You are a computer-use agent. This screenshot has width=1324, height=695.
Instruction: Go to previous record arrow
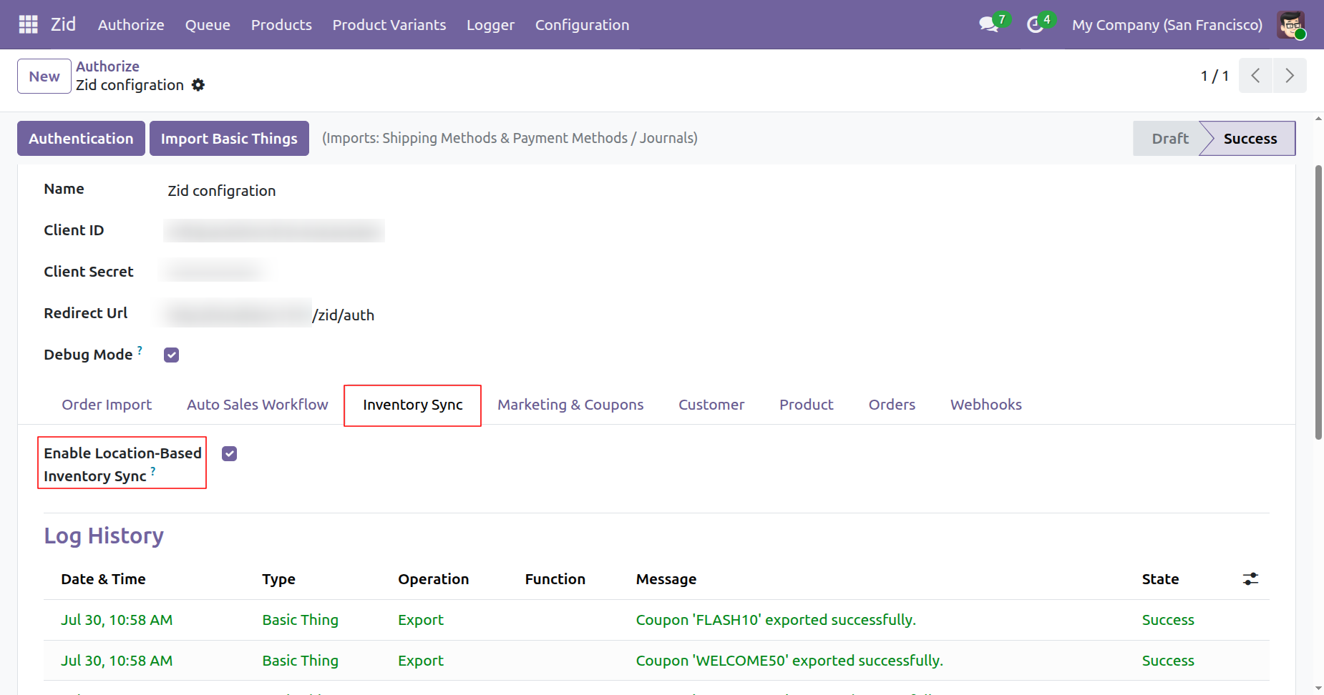pyautogui.click(x=1255, y=76)
